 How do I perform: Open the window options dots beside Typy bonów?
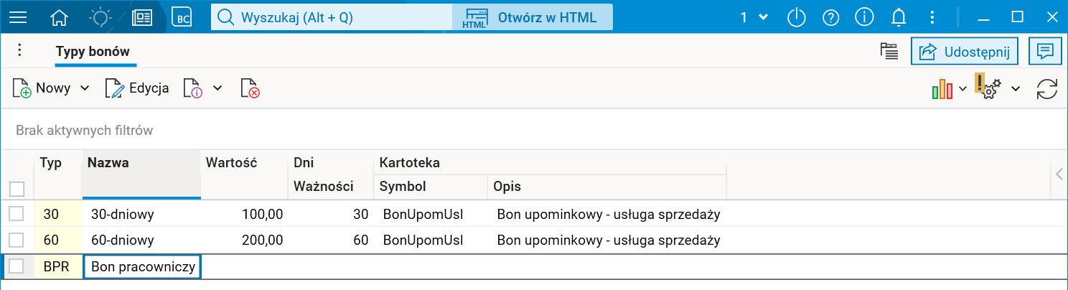19,50
